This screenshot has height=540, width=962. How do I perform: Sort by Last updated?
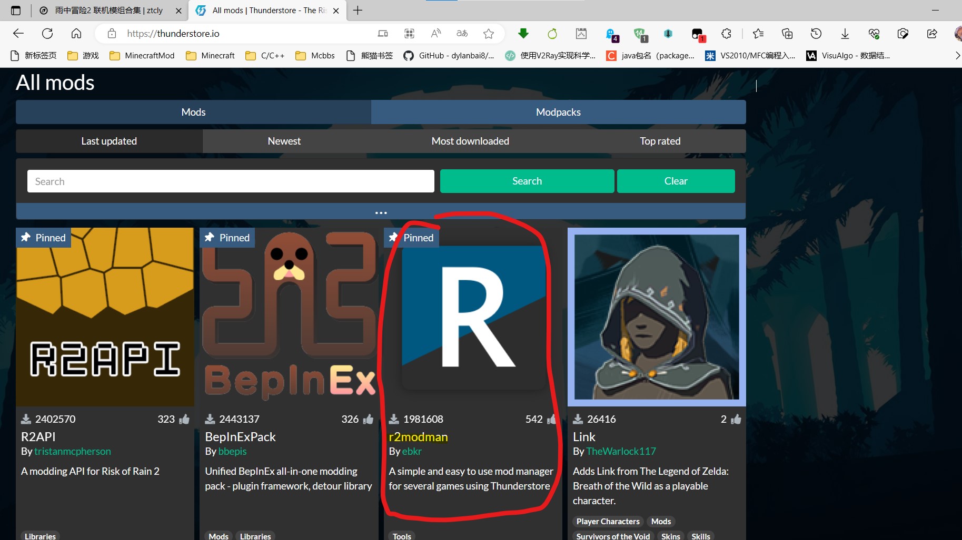109,141
